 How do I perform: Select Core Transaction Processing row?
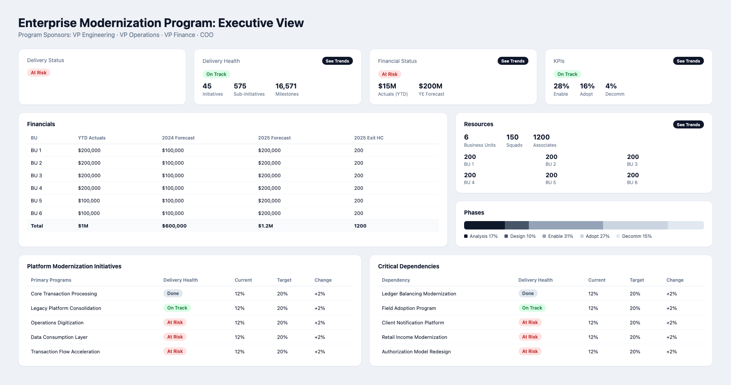pyautogui.click(x=190, y=294)
